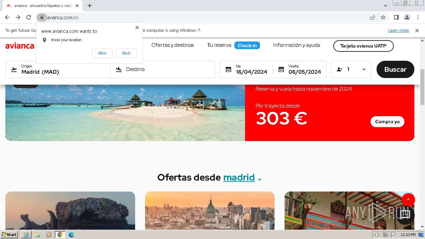Switch to Chrome in the taskbar
The width and height of the screenshot is (425, 239).
tap(60, 235)
